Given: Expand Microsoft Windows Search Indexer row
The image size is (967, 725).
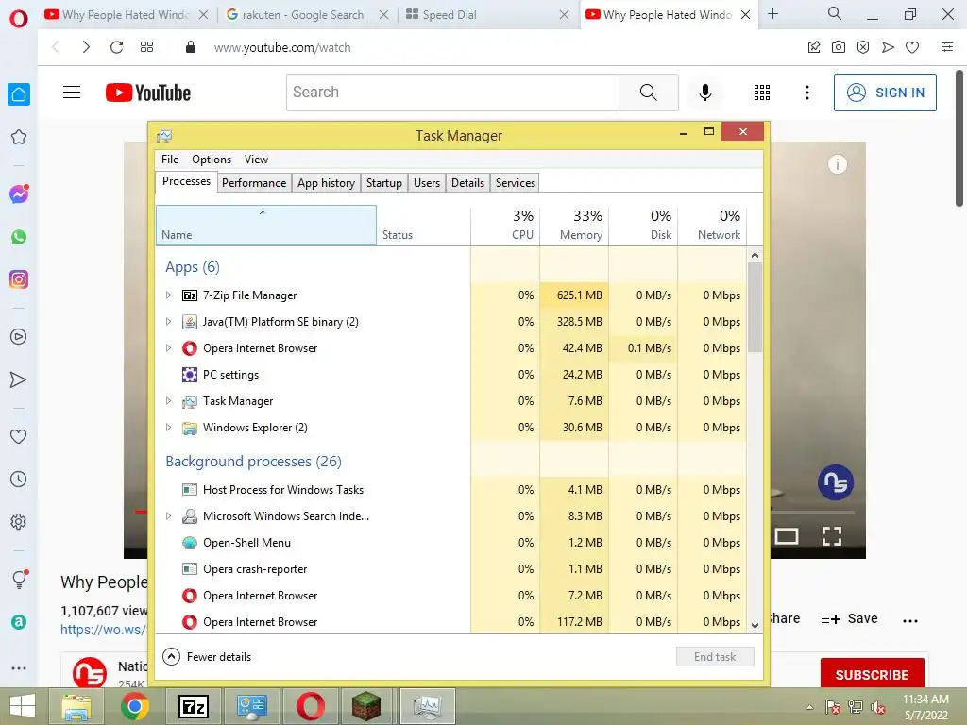Looking at the screenshot, I should click(168, 516).
